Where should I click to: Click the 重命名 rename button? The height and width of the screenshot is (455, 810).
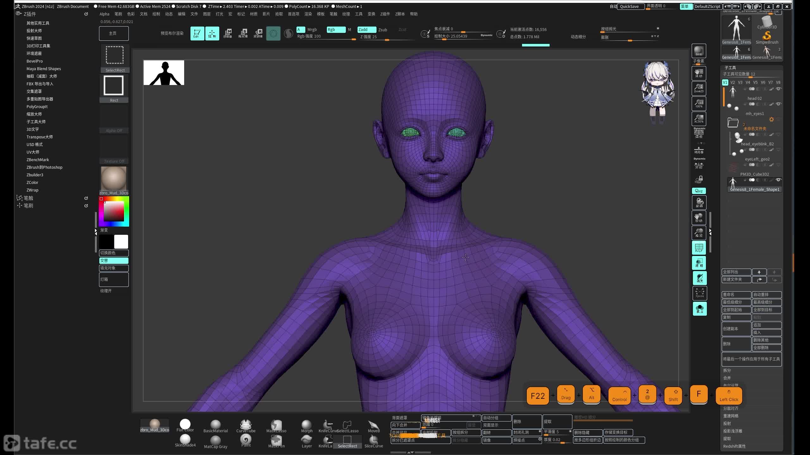736,294
